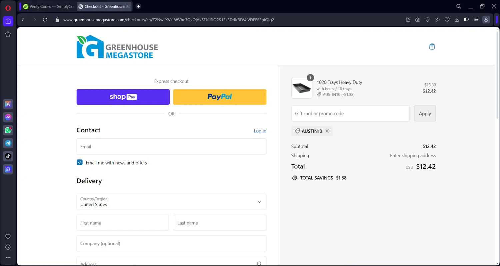Open the page edit tool icon
Viewport: 500px width, 266px height.
(x=408, y=20)
